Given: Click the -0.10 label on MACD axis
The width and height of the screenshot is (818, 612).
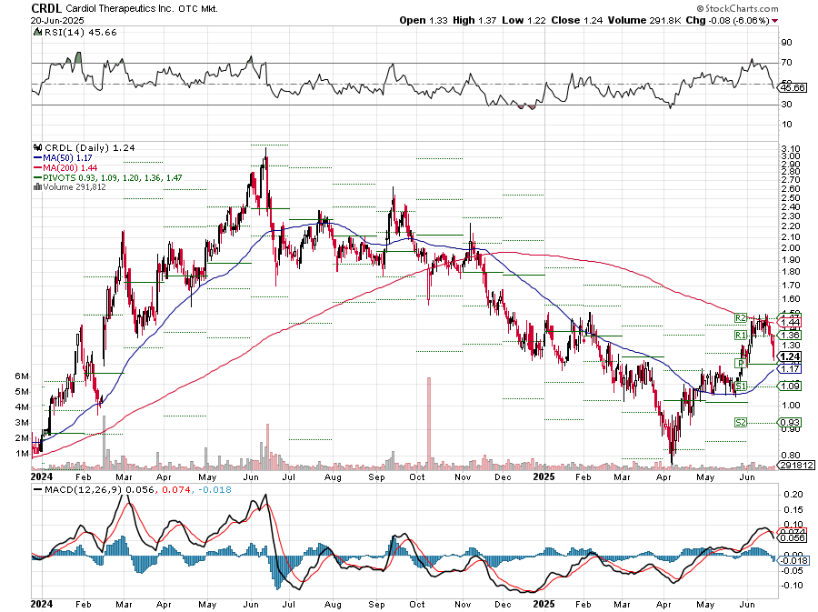Looking at the screenshot, I should (792, 586).
